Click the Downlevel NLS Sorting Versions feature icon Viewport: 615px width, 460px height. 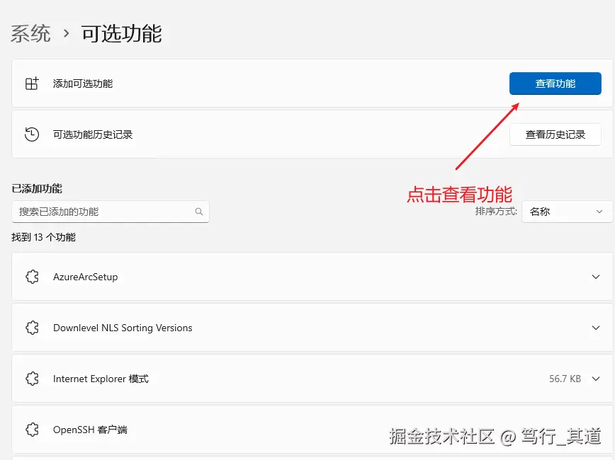coord(32,328)
